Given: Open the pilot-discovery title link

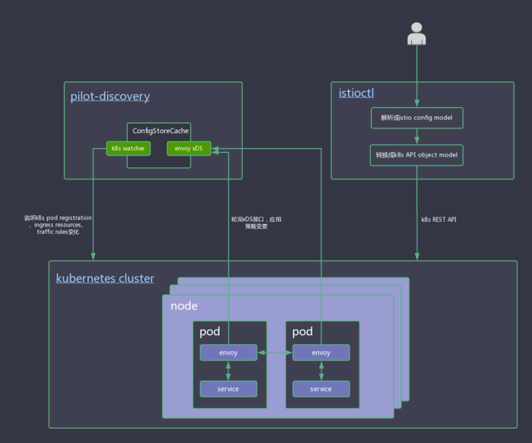Looking at the screenshot, I should coord(110,97).
